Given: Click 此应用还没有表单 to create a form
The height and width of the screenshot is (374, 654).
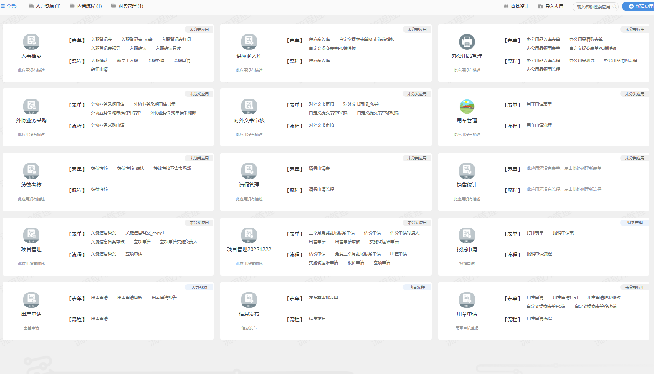Looking at the screenshot, I should click(564, 168).
